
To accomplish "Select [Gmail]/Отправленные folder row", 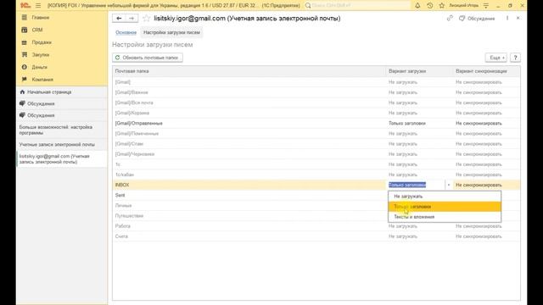I will pos(316,123).
